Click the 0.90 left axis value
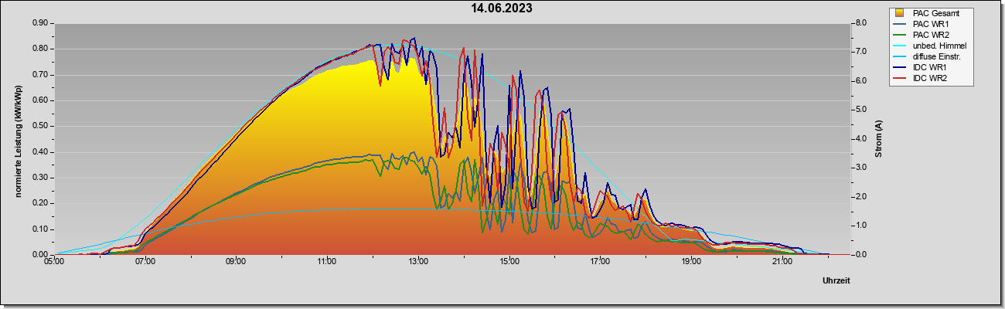 41,23
